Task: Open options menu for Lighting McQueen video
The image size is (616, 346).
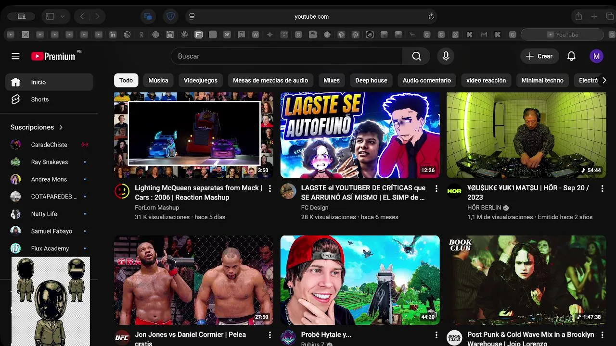Action: tap(269, 188)
